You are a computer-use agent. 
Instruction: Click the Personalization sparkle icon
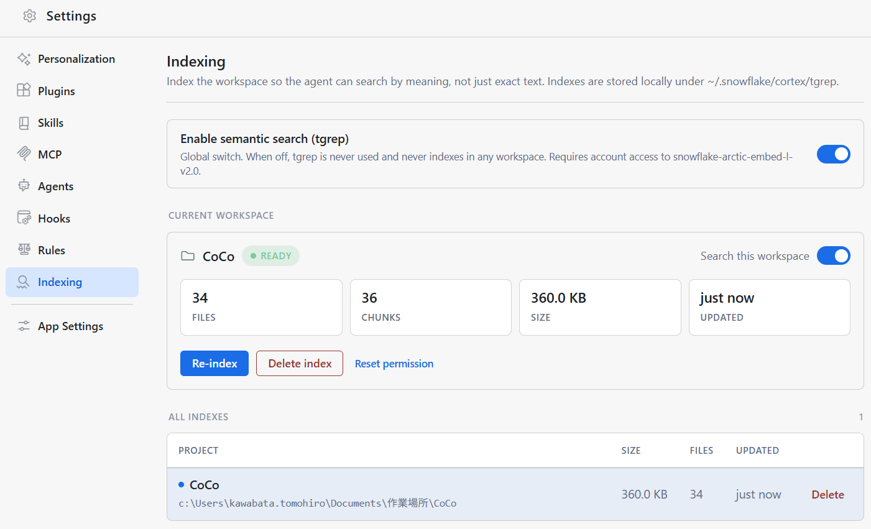pos(24,59)
